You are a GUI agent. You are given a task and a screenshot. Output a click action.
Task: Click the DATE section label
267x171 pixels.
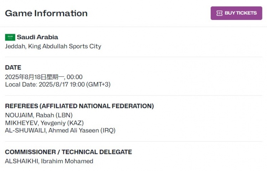click(13, 67)
